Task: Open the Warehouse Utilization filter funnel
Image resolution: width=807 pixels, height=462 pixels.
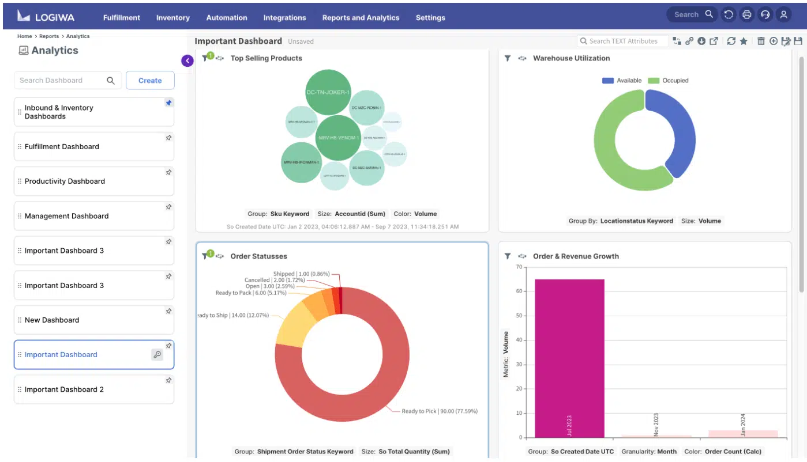Action: (x=508, y=58)
